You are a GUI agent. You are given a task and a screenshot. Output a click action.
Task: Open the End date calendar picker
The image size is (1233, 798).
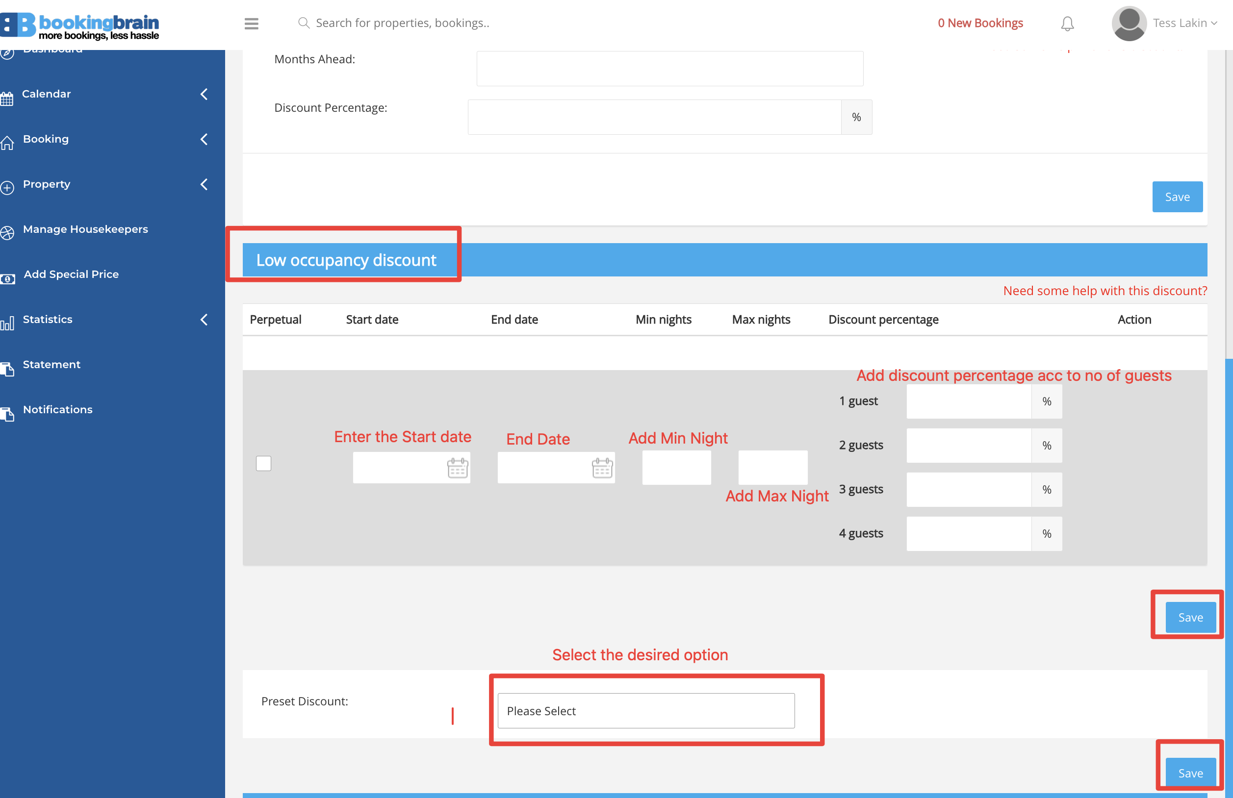coord(601,468)
